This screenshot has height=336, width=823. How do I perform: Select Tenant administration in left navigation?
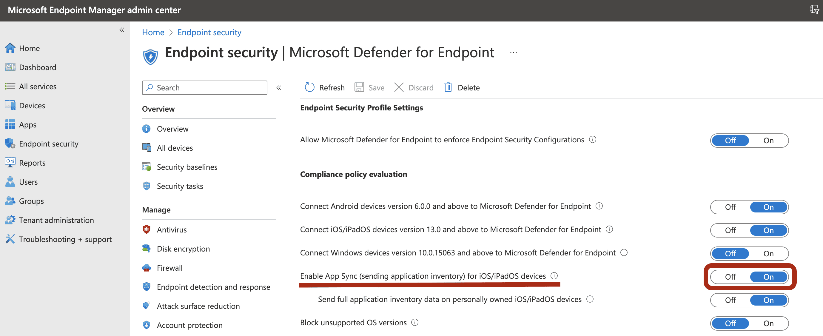56,220
